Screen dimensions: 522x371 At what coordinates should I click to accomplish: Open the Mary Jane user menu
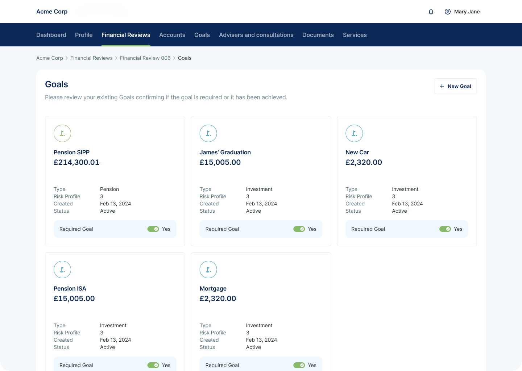[x=462, y=12]
